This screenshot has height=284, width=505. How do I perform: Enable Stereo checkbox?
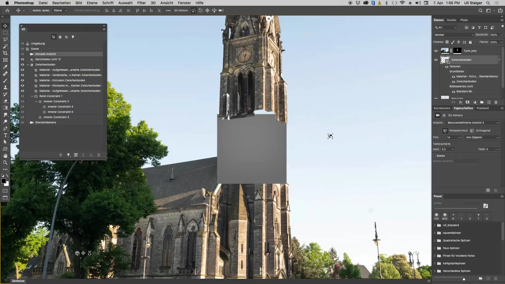[435, 156]
